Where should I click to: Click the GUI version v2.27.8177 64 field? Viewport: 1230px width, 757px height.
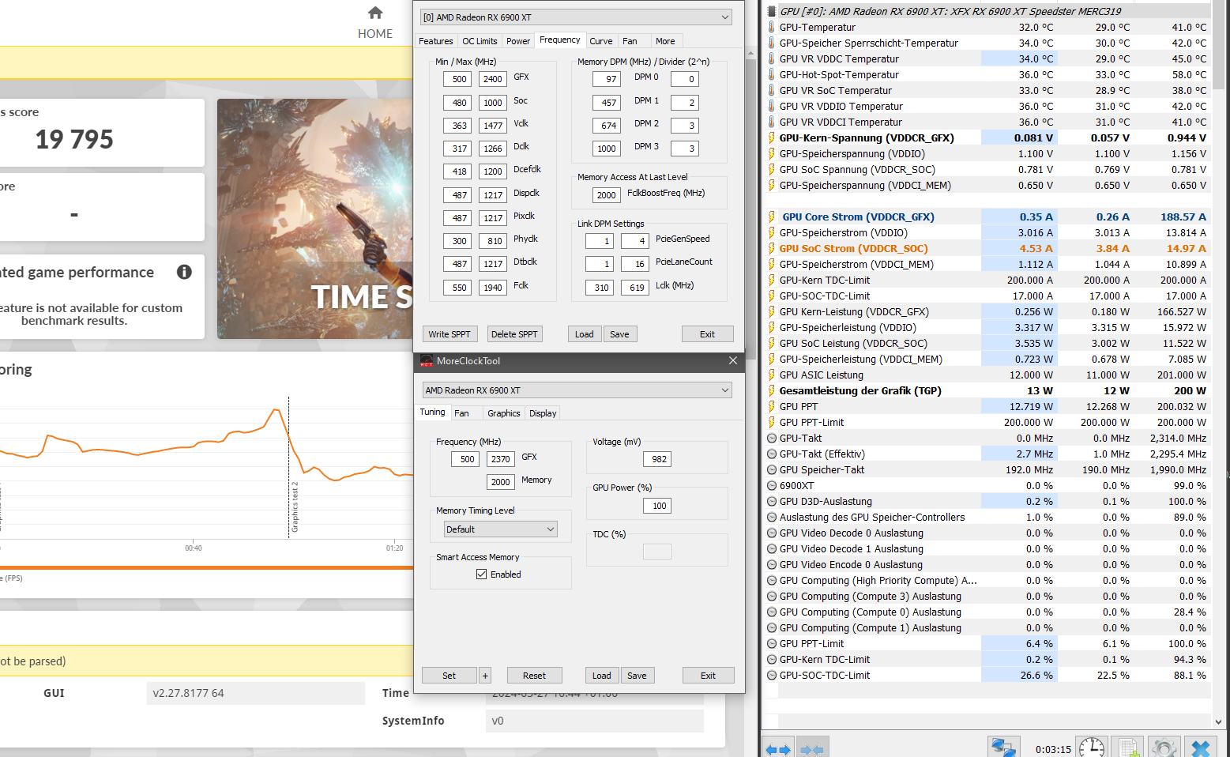tap(256, 693)
